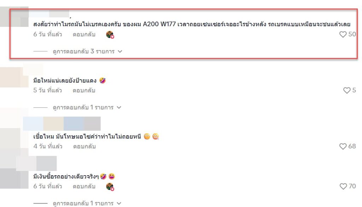362x207 pixels.
Task: Like the comment showing 68 likes
Action: click(x=343, y=146)
